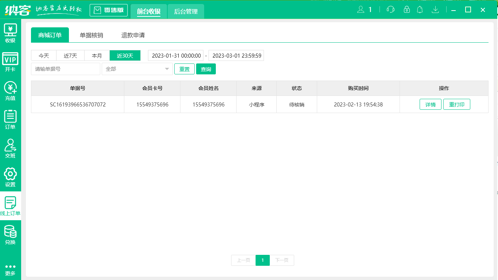Select the 近7天 date filter
Viewport: 498px width, 280px height.
[x=70, y=55]
